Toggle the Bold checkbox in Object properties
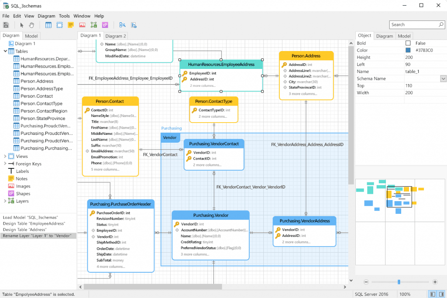 tap(408, 43)
